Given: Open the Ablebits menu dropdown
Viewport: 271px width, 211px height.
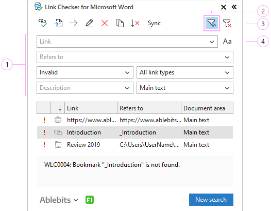Looking at the screenshot, I should click(x=59, y=200).
